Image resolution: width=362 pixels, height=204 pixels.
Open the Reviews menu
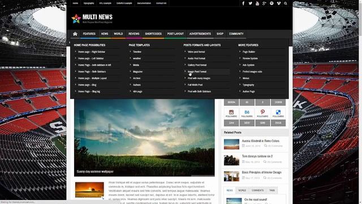(134, 34)
